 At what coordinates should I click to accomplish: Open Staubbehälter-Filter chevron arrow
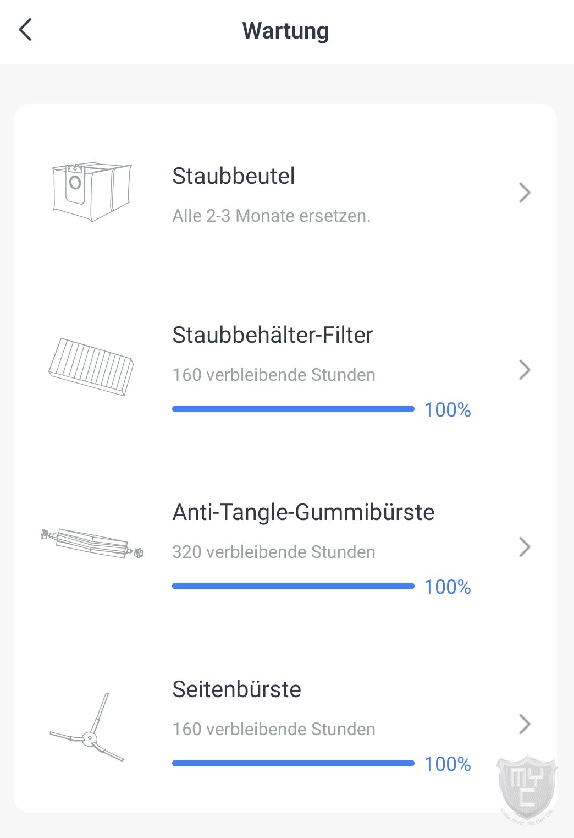pyautogui.click(x=525, y=370)
